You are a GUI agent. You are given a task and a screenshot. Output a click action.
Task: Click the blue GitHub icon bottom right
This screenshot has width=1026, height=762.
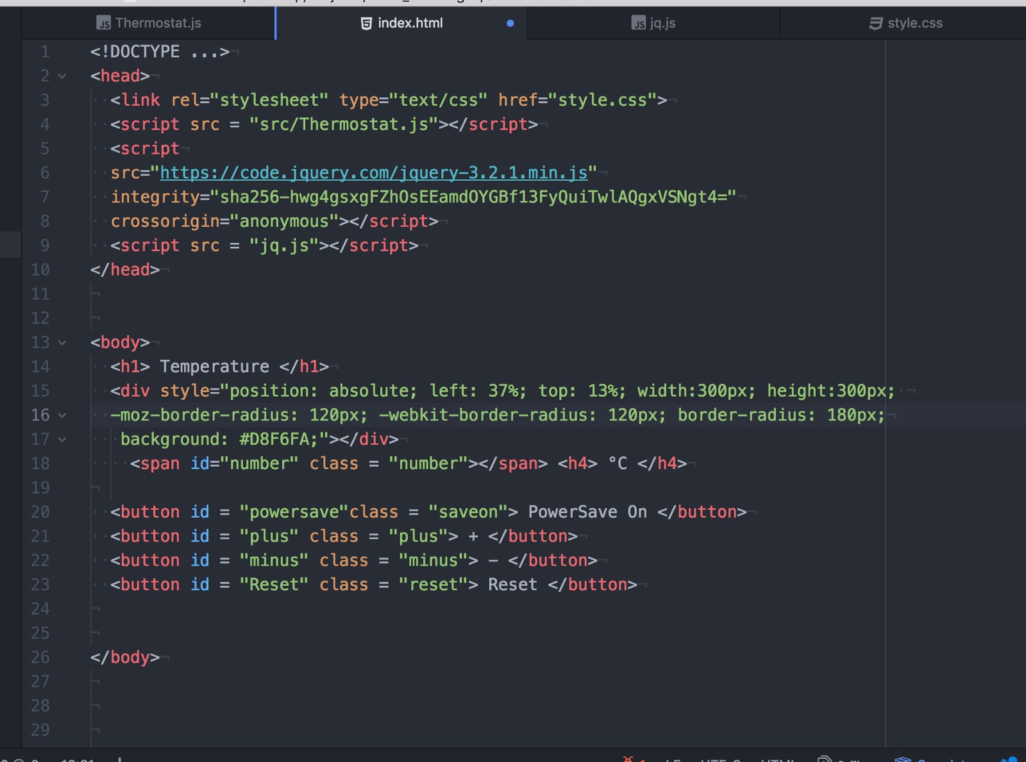click(x=1012, y=759)
